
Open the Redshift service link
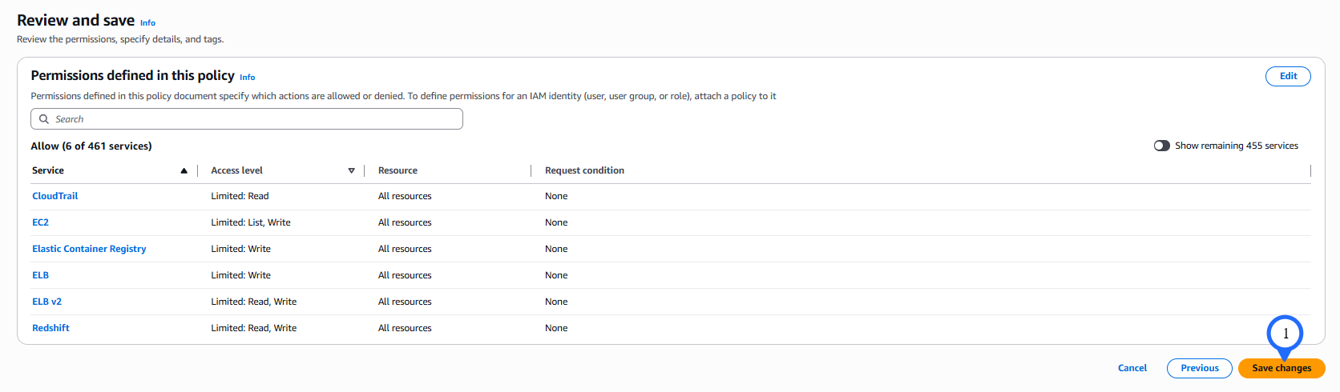(50, 328)
